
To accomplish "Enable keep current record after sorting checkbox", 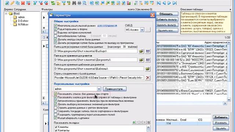I will (55, 111).
